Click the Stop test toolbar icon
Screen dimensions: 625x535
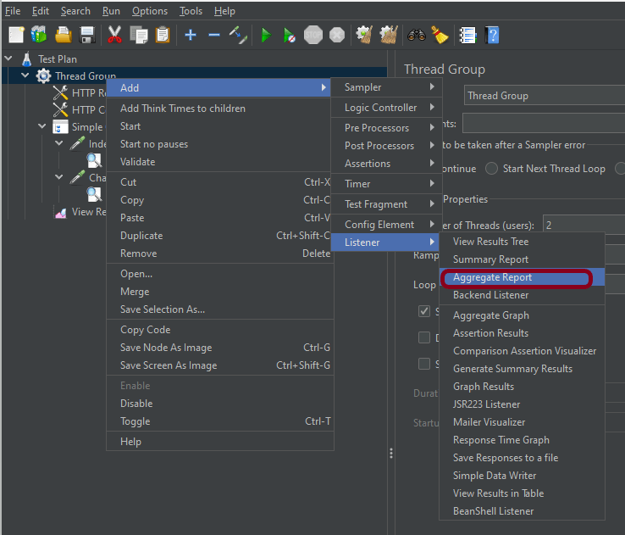click(313, 35)
